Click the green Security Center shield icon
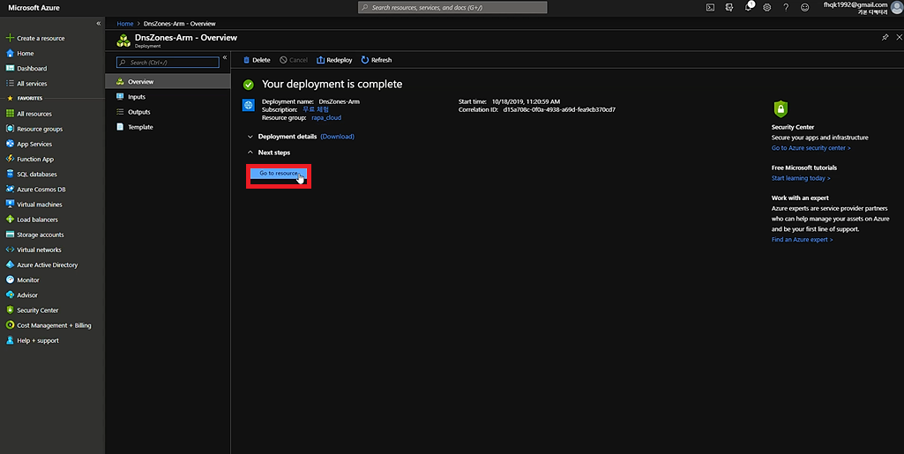Screen dimensions: 904x454 pyautogui.click(x=780, y=109)
